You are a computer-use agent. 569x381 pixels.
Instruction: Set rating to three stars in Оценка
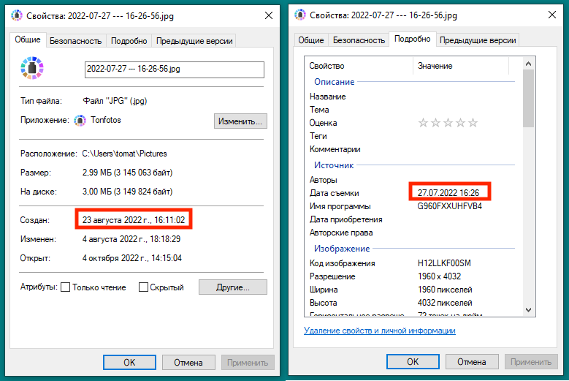click(448, 123)
